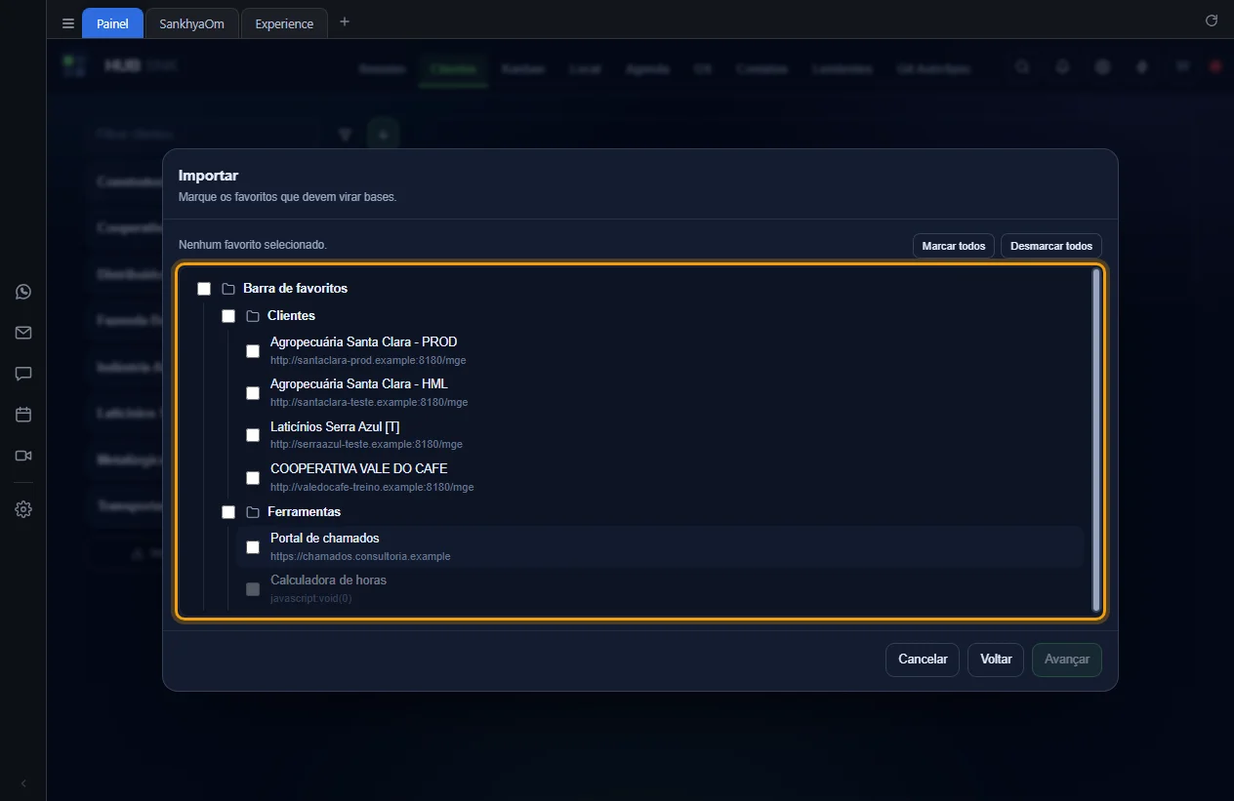1234x801 pixels.
Task: Click the reload icon at top right
Action: point(1212,20)
